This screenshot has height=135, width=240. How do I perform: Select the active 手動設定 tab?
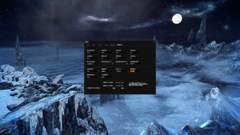120,45
